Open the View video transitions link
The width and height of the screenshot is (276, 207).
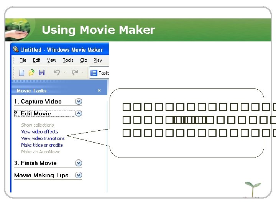coord(43,138)
